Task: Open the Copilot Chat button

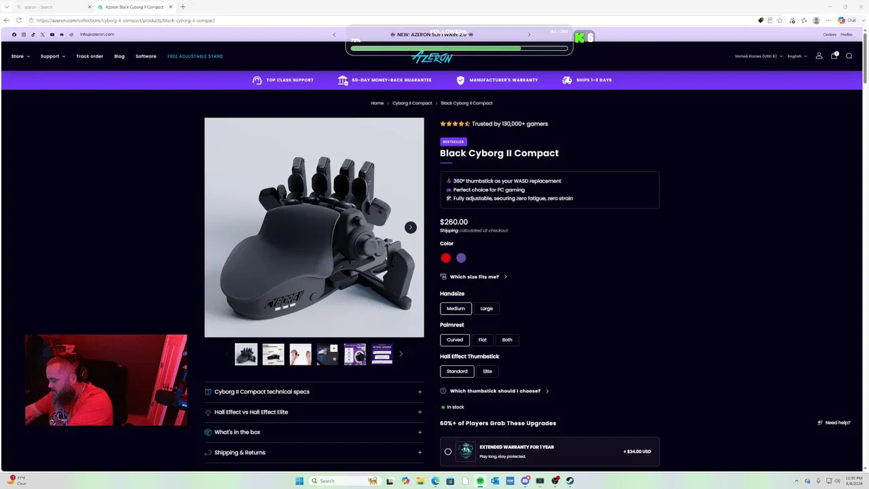Action: click(846, 20)
